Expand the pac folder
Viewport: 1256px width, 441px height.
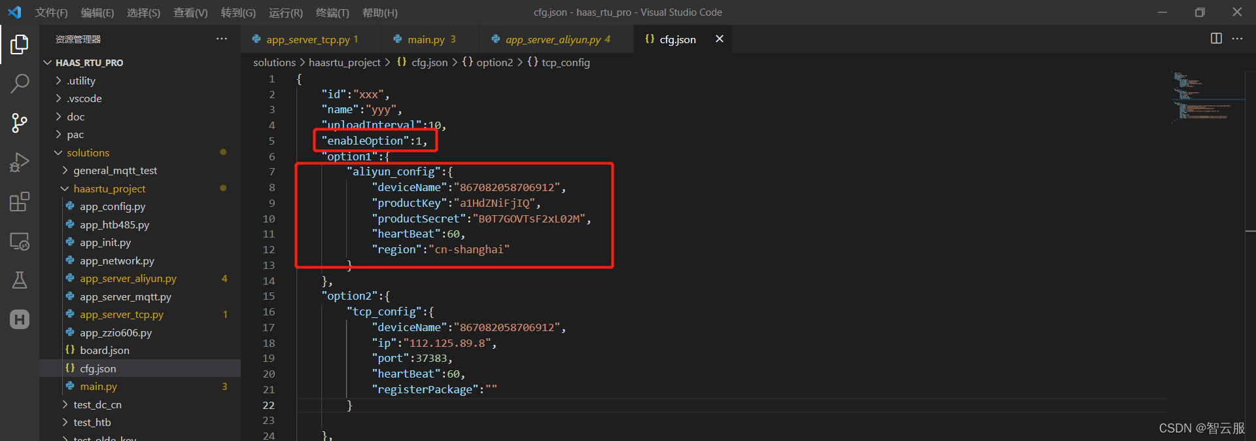click(140, 134)
